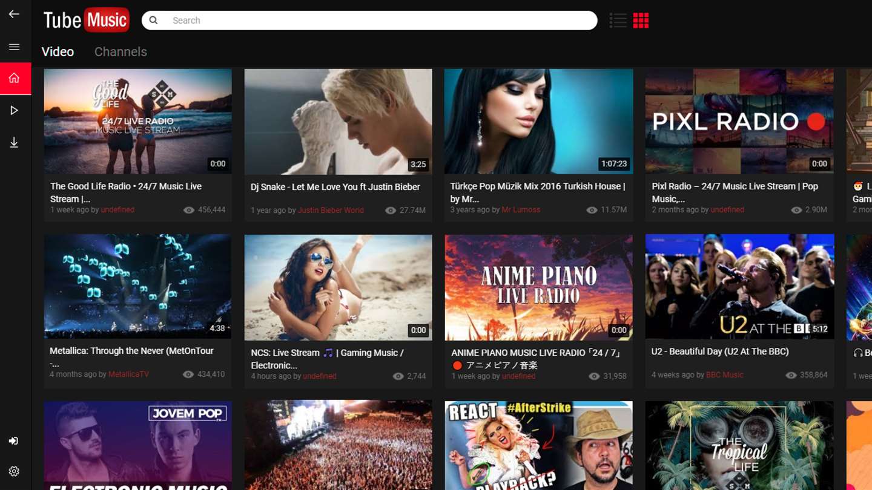Click title 'ANIME PIANO MUSIC LIVE RADIO'
The height and width of the screenshot is (490, 872).
click(x=536, y=359)
